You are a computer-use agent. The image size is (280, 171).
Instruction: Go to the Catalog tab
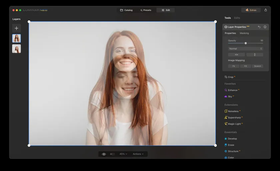[126, 10]
